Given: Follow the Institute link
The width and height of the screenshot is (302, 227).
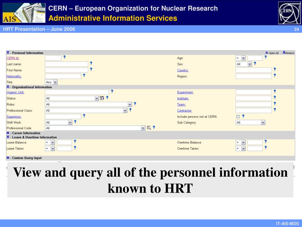Looking at the screenshot, I should 183,98.
